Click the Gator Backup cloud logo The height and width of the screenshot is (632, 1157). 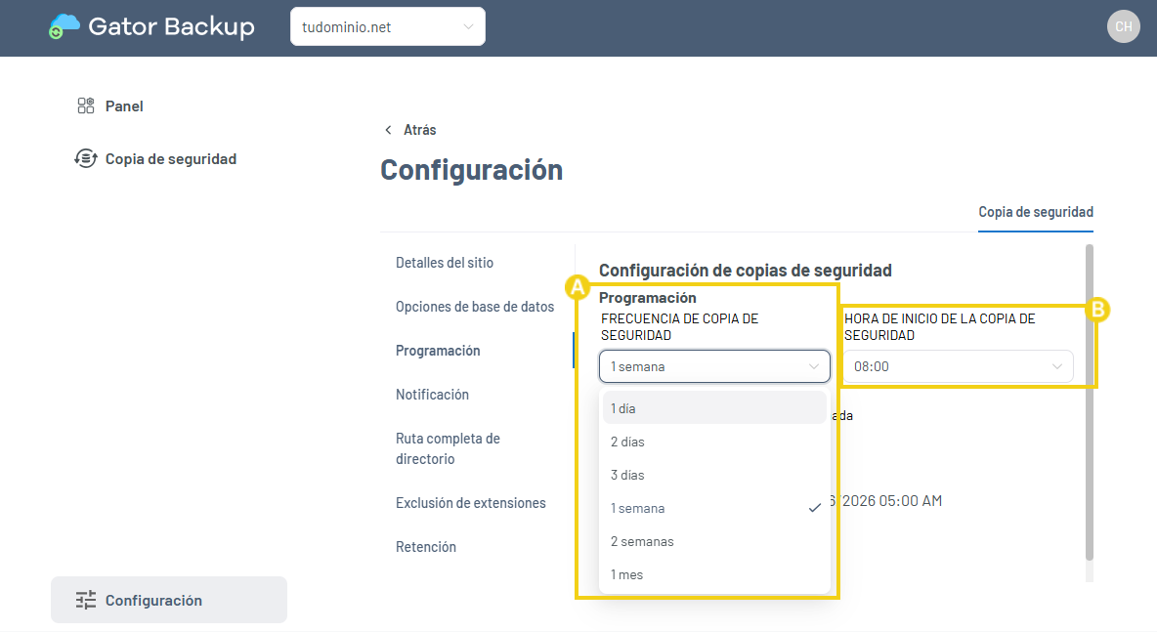[x=64, y=26]
